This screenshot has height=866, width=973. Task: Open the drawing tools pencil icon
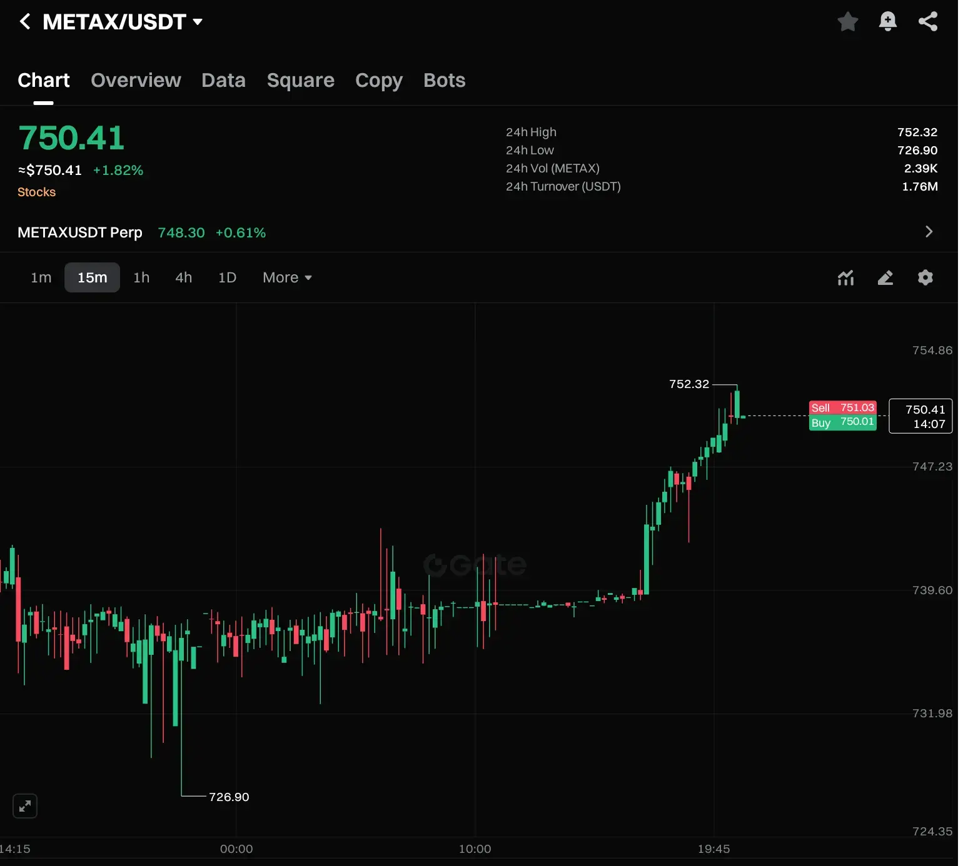pyautogui.click(x=885, y=277)
